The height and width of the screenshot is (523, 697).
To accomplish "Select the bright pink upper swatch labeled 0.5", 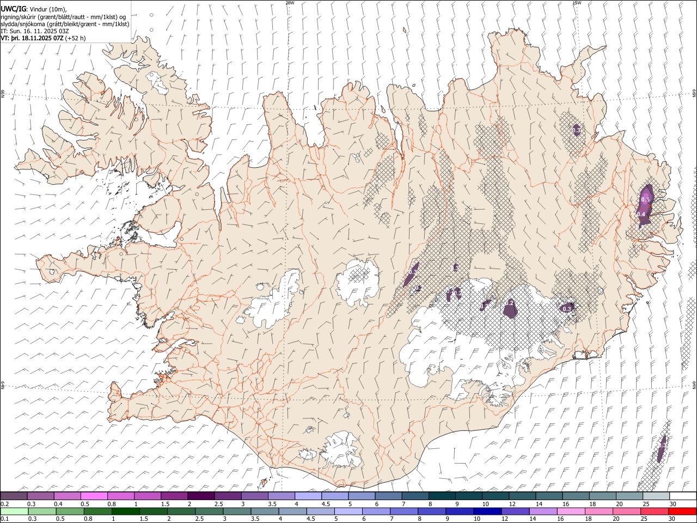I will coord(94,496).
